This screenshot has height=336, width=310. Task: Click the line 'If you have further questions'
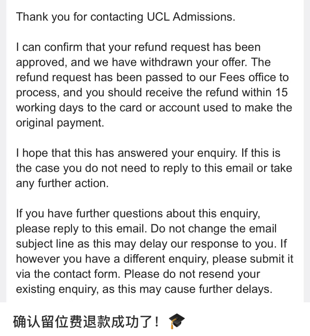(x=138, y=214)
